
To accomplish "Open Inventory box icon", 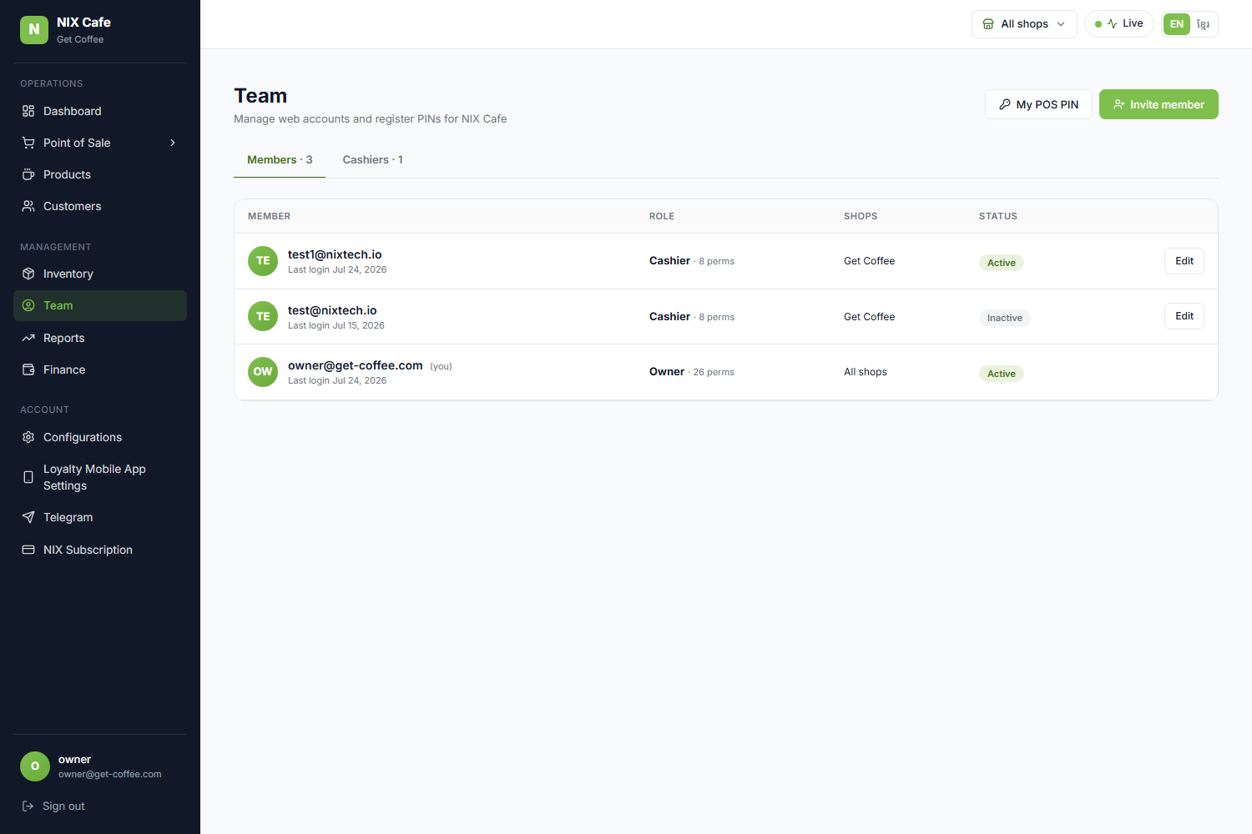I will tap(28, 274).
